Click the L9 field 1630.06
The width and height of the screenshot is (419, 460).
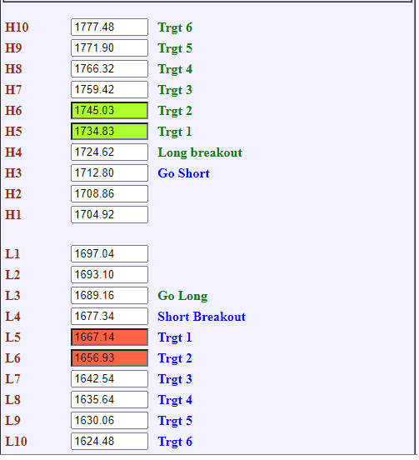point(109,420)
